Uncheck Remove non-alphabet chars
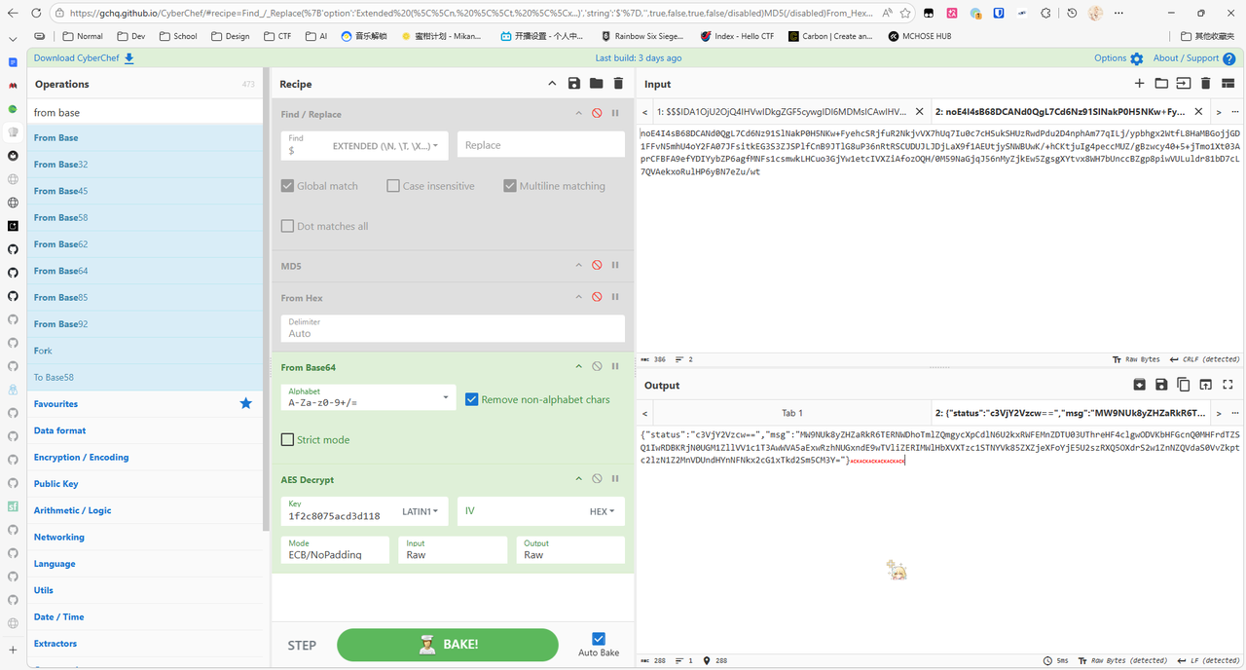The height and width of the screenshot is (670, 1246). pyautogui.click(x=472, y=399)
